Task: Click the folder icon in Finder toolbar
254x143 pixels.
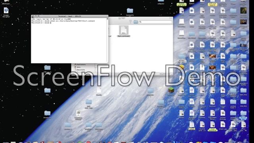Action: [136, 22]
